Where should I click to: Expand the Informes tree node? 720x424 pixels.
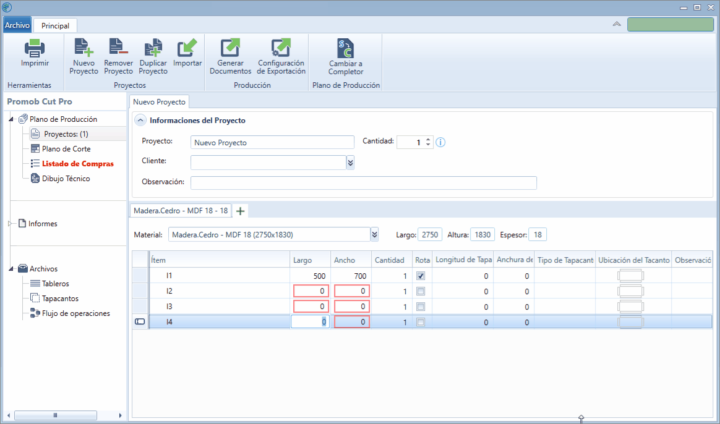(x=11, y=224)
